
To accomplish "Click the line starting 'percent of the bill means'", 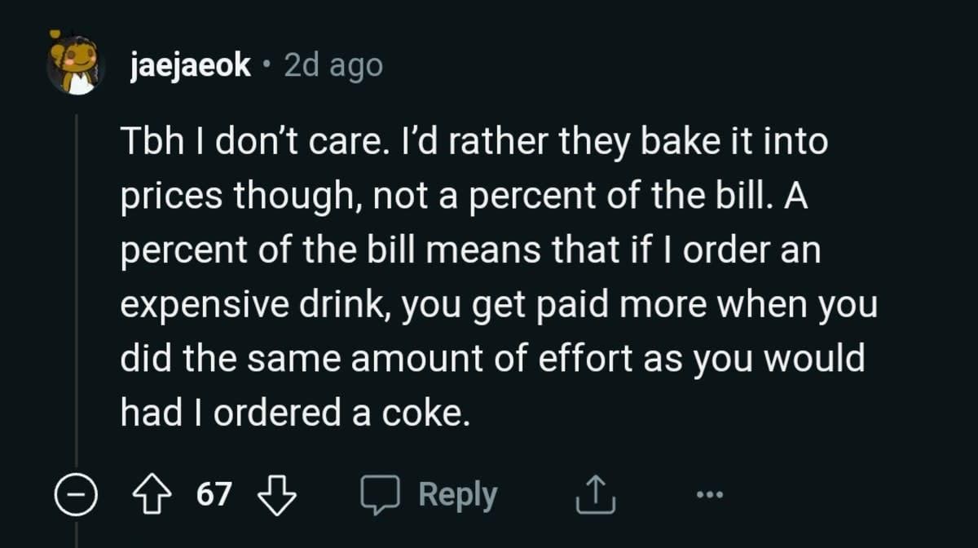I will point(469,250).
